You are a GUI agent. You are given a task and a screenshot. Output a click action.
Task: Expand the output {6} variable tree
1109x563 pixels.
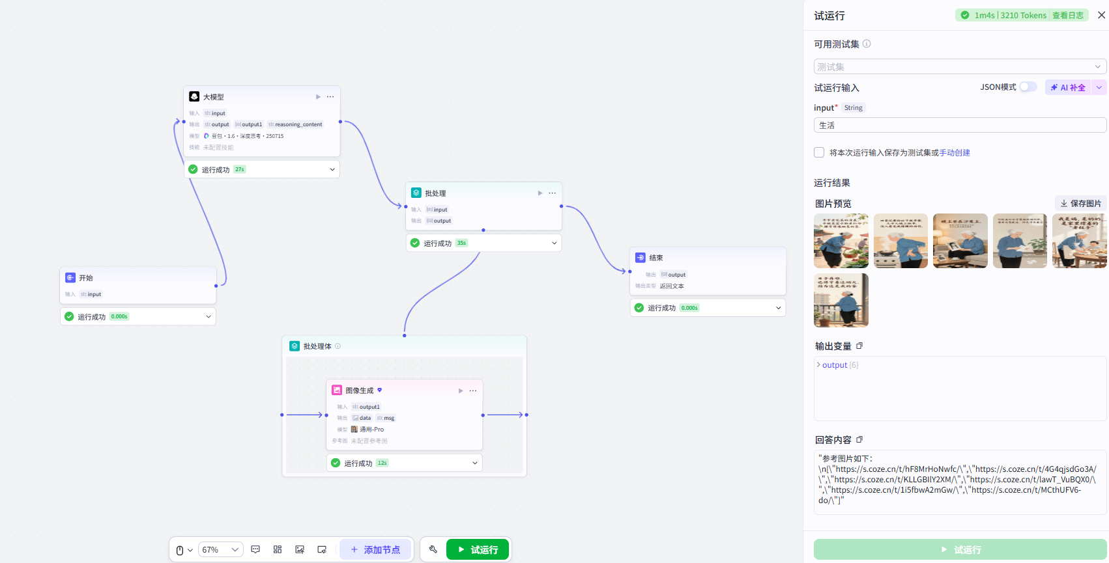pos(818,364)
